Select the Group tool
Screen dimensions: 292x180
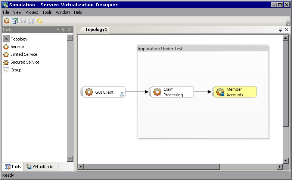[x=16, y=70]
